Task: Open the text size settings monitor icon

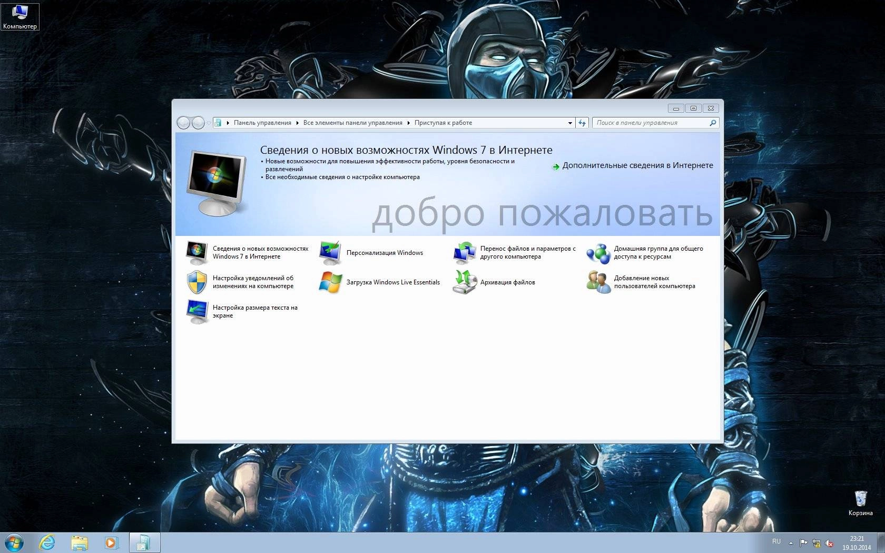Action: coord(197,312)
